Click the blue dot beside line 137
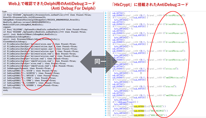This screenshot has height=118, width=206. 106,42
